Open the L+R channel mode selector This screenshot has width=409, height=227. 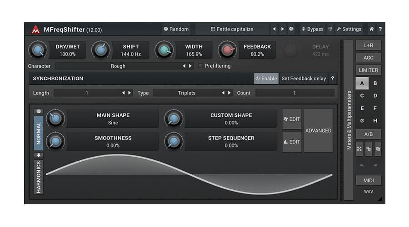coord(369,45)
